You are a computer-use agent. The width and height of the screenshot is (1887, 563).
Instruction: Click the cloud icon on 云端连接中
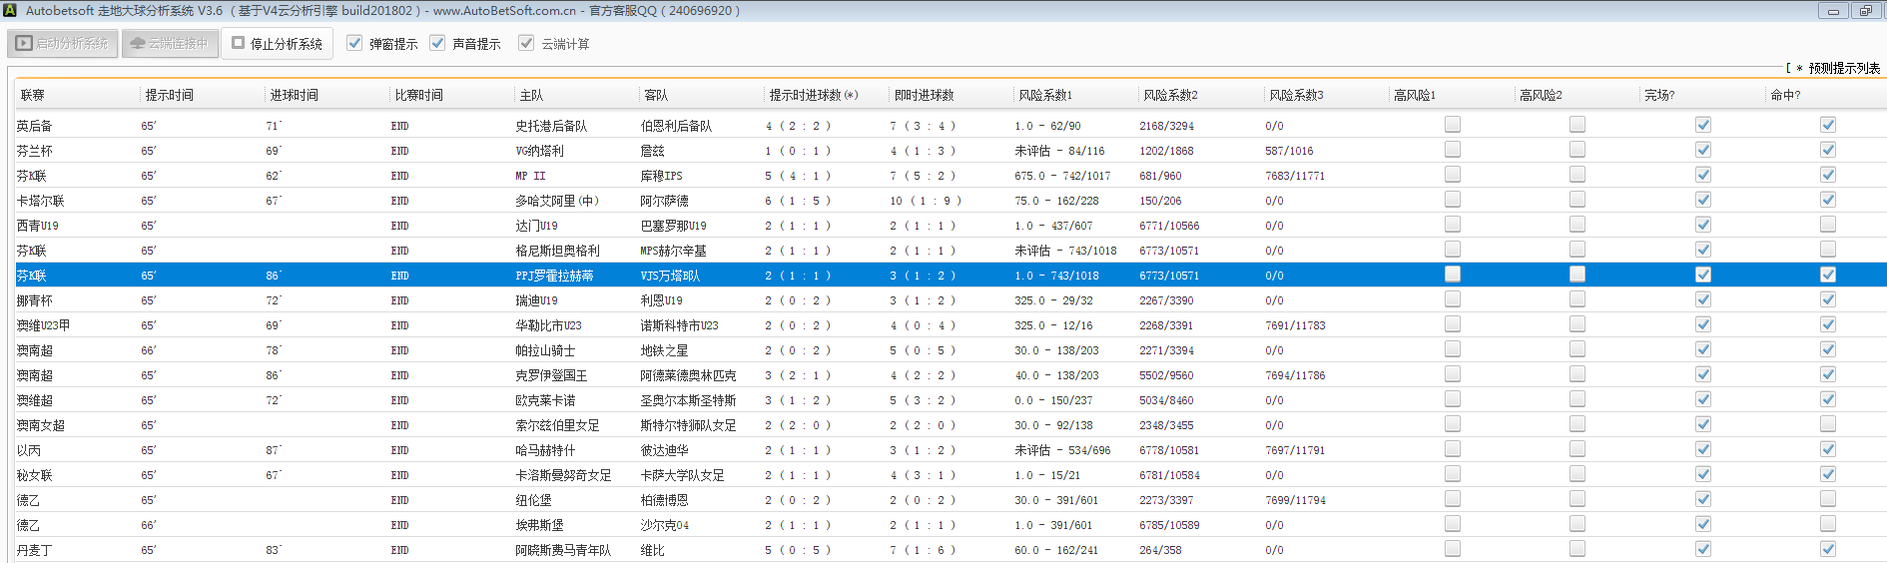point(138,44)
